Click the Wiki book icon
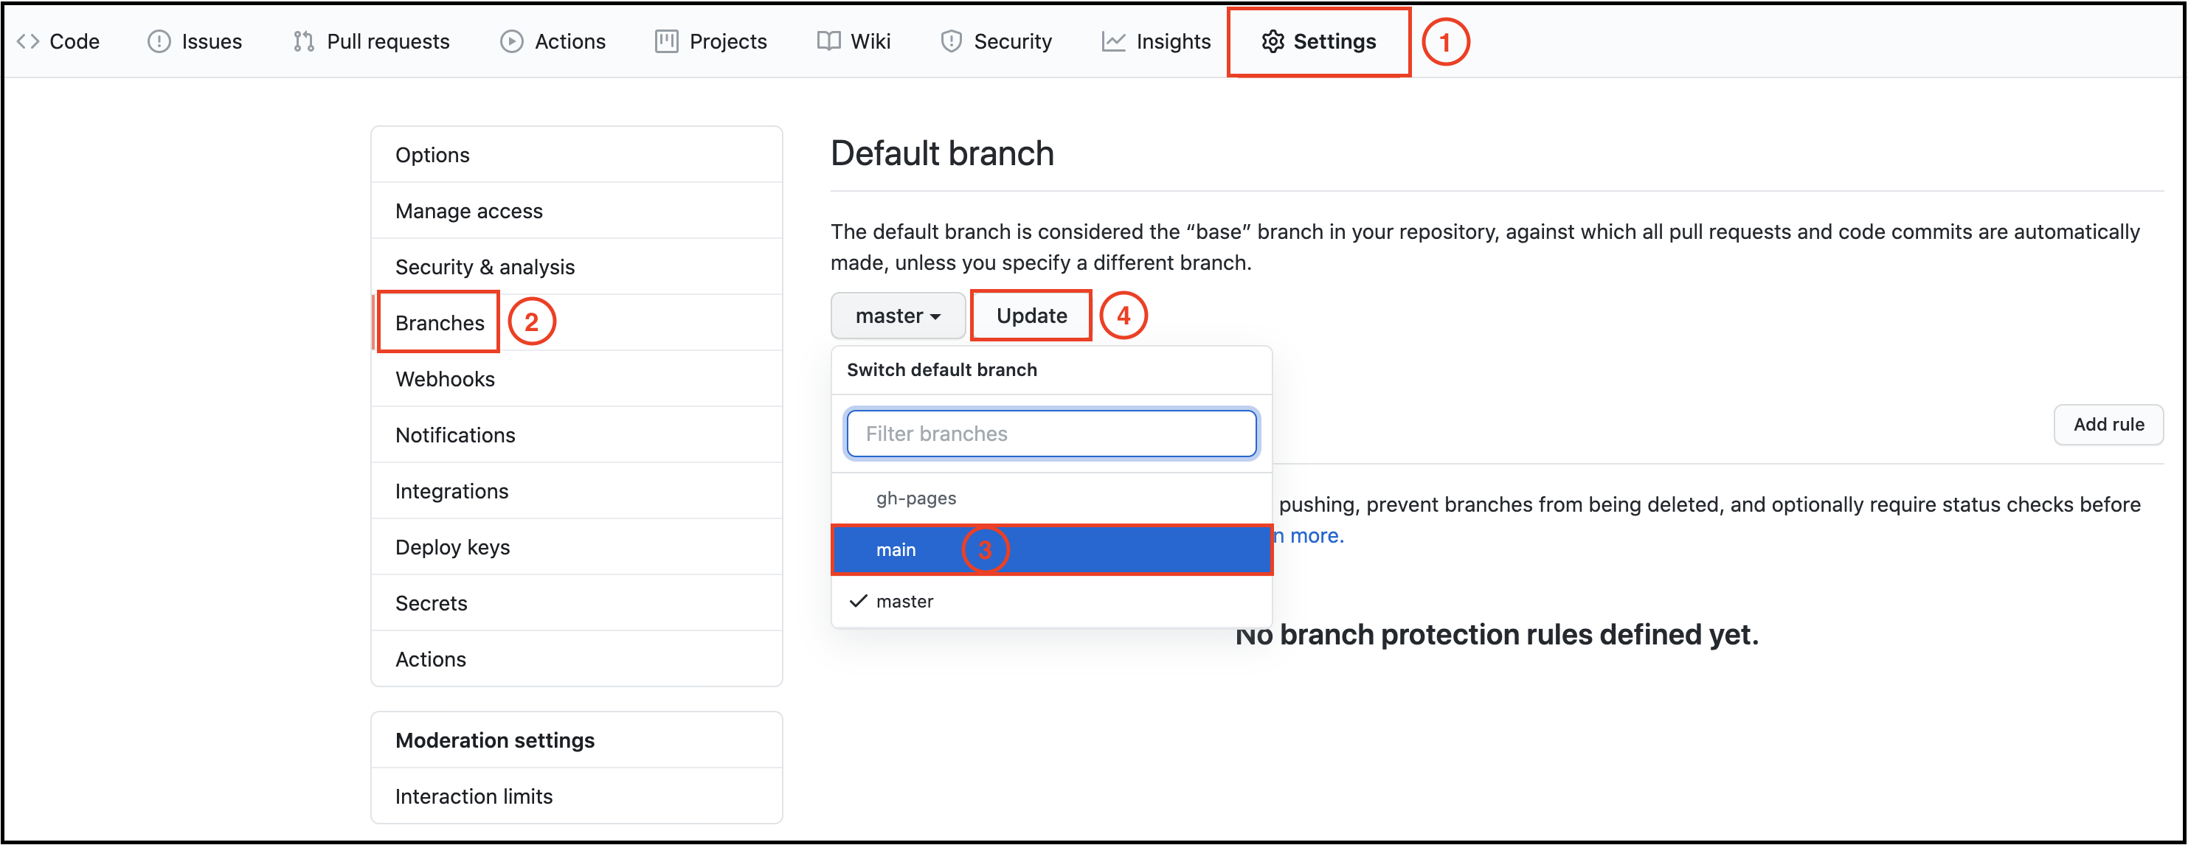 pos(828,41)
